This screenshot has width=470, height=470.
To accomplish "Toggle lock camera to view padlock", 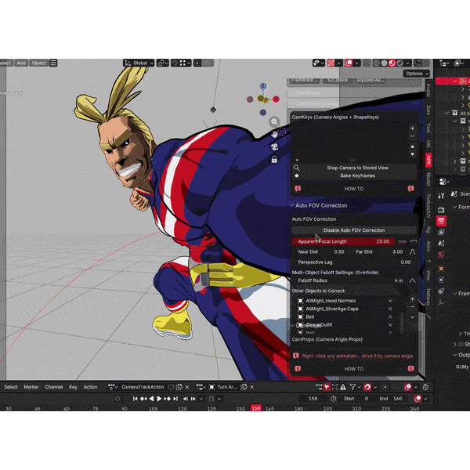I will pos(274,160).
